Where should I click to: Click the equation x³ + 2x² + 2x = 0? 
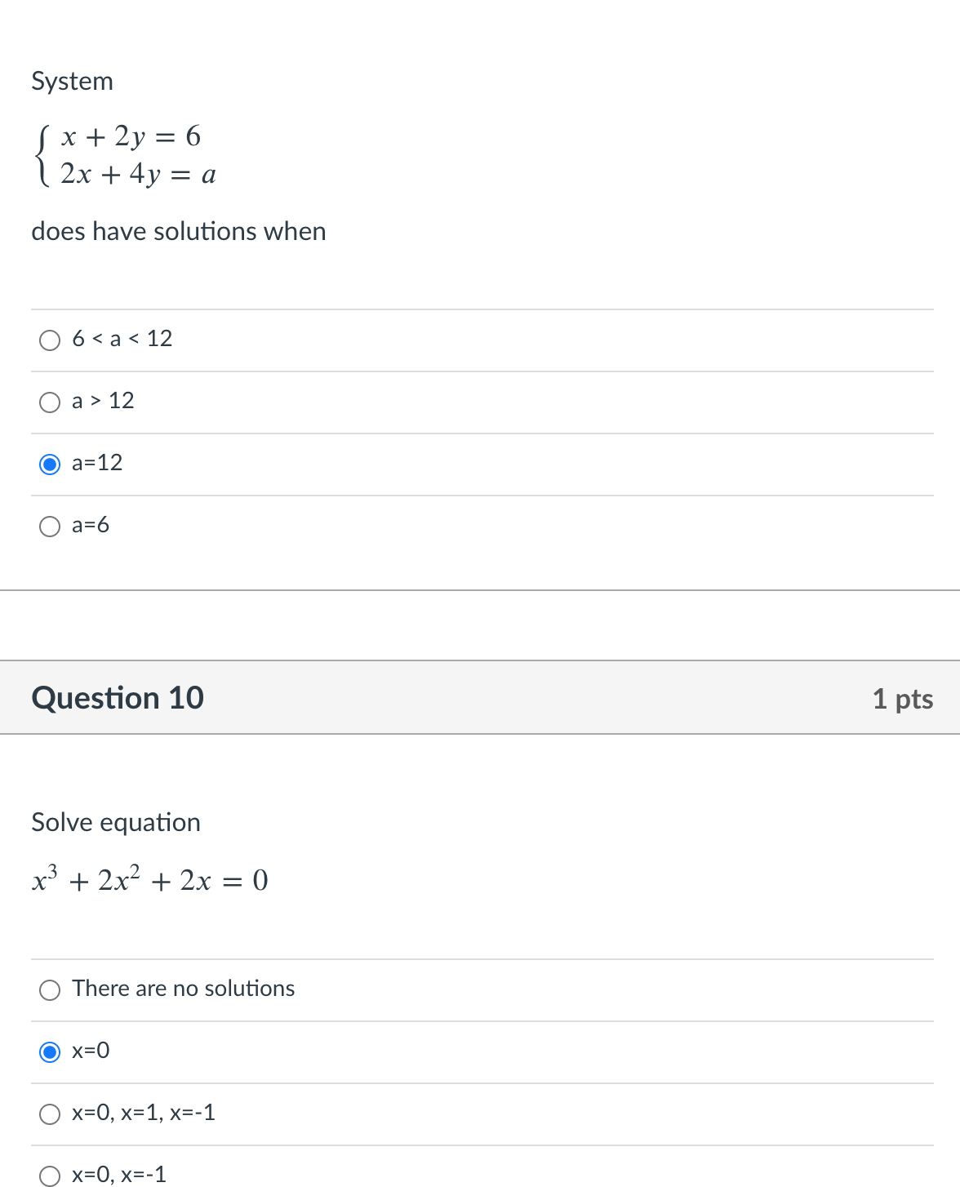click(x=149, y=879)
